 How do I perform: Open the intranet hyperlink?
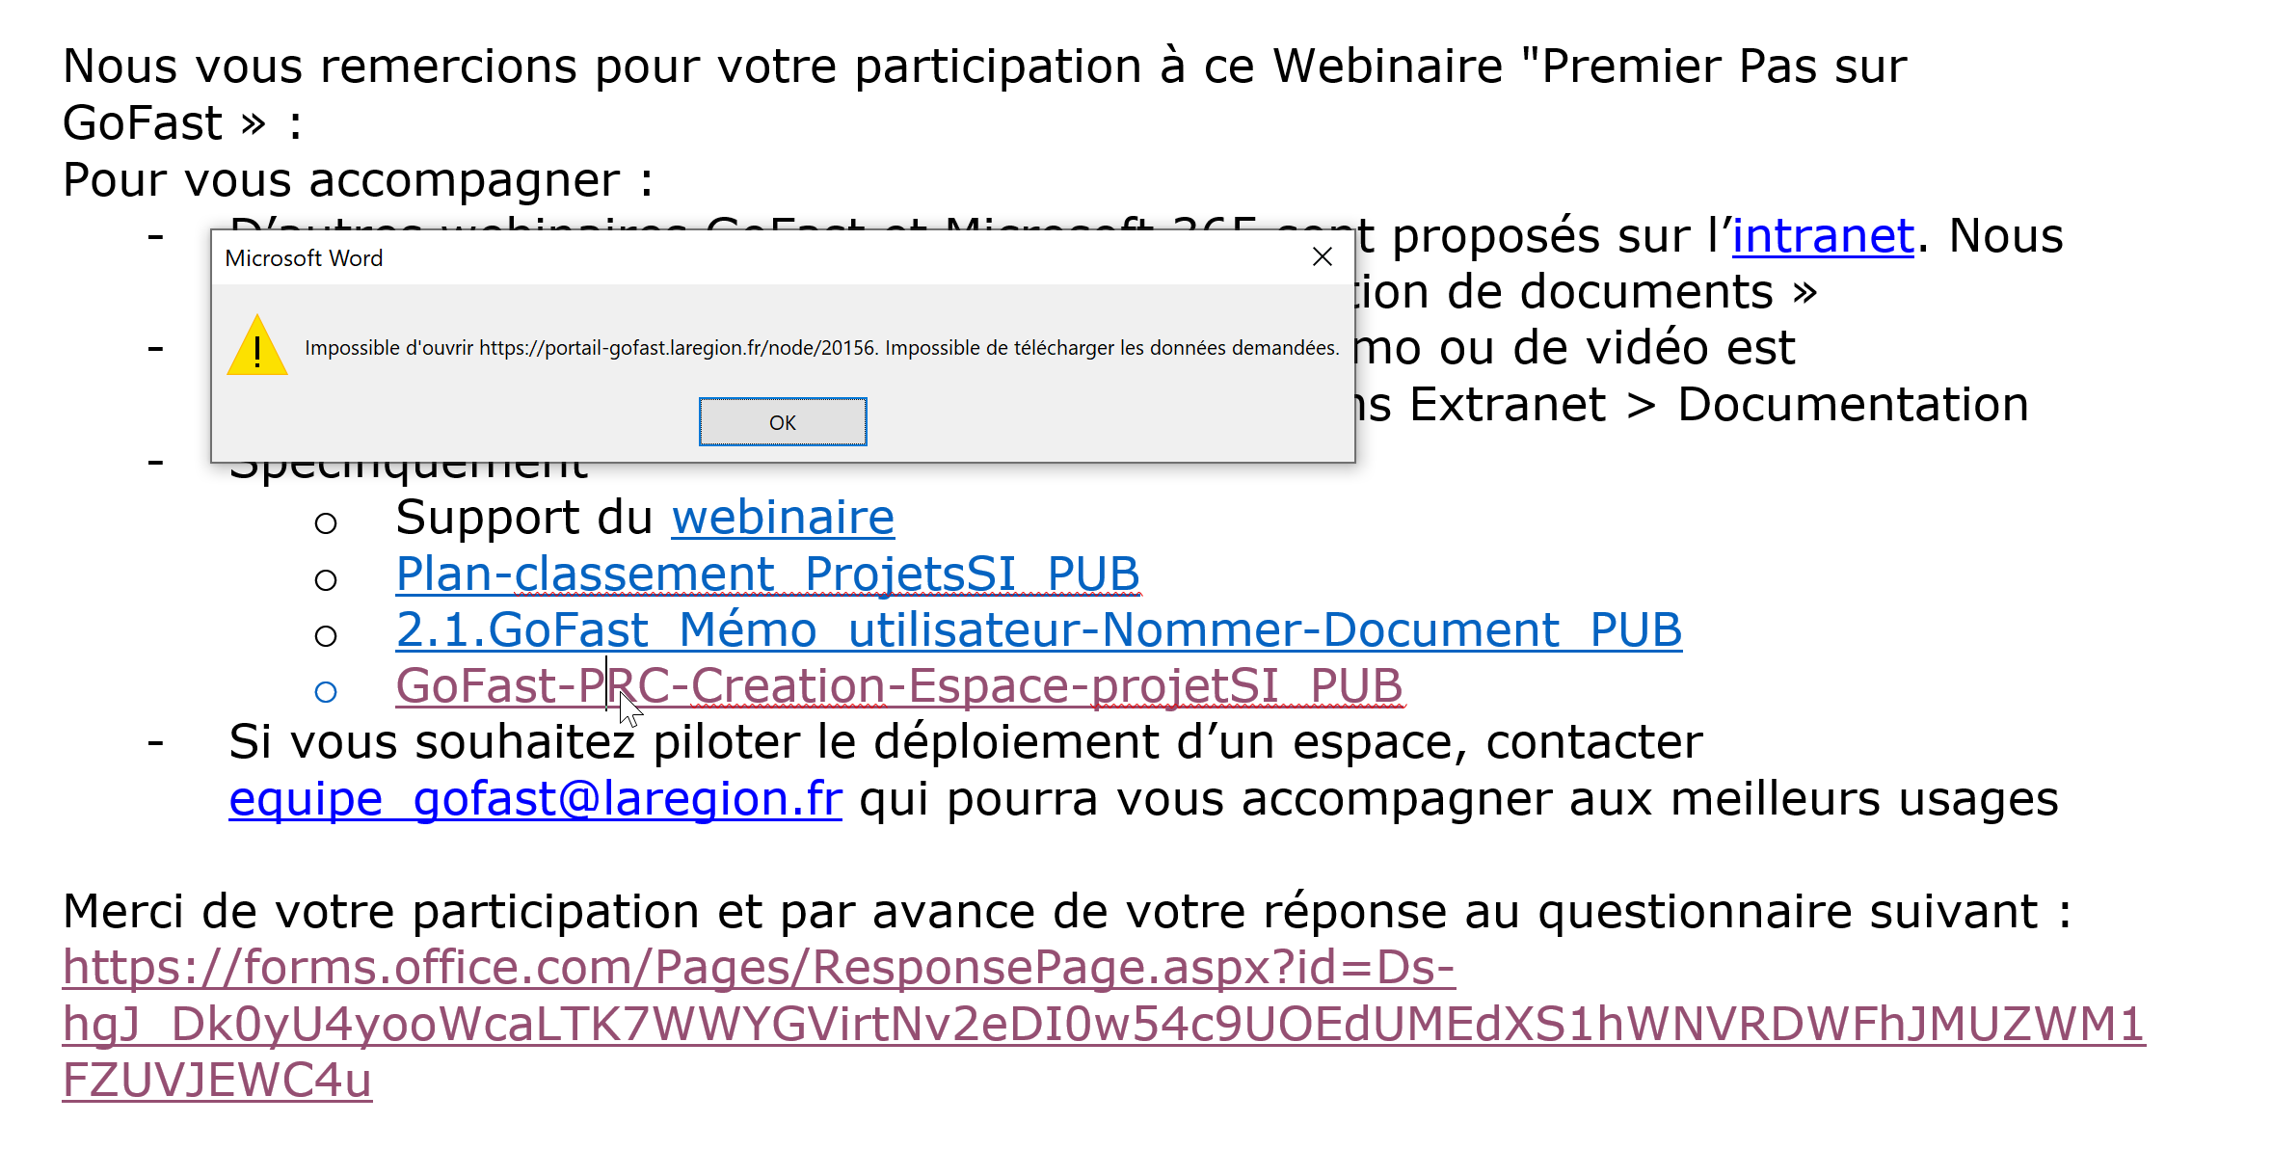click(1822, 236)
